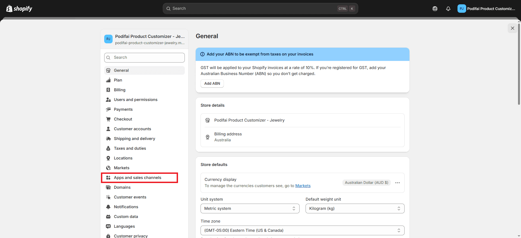The width and height of the screenshot is (521, 238).
Task: Open Payments settings
Action: tap(144, 109)
